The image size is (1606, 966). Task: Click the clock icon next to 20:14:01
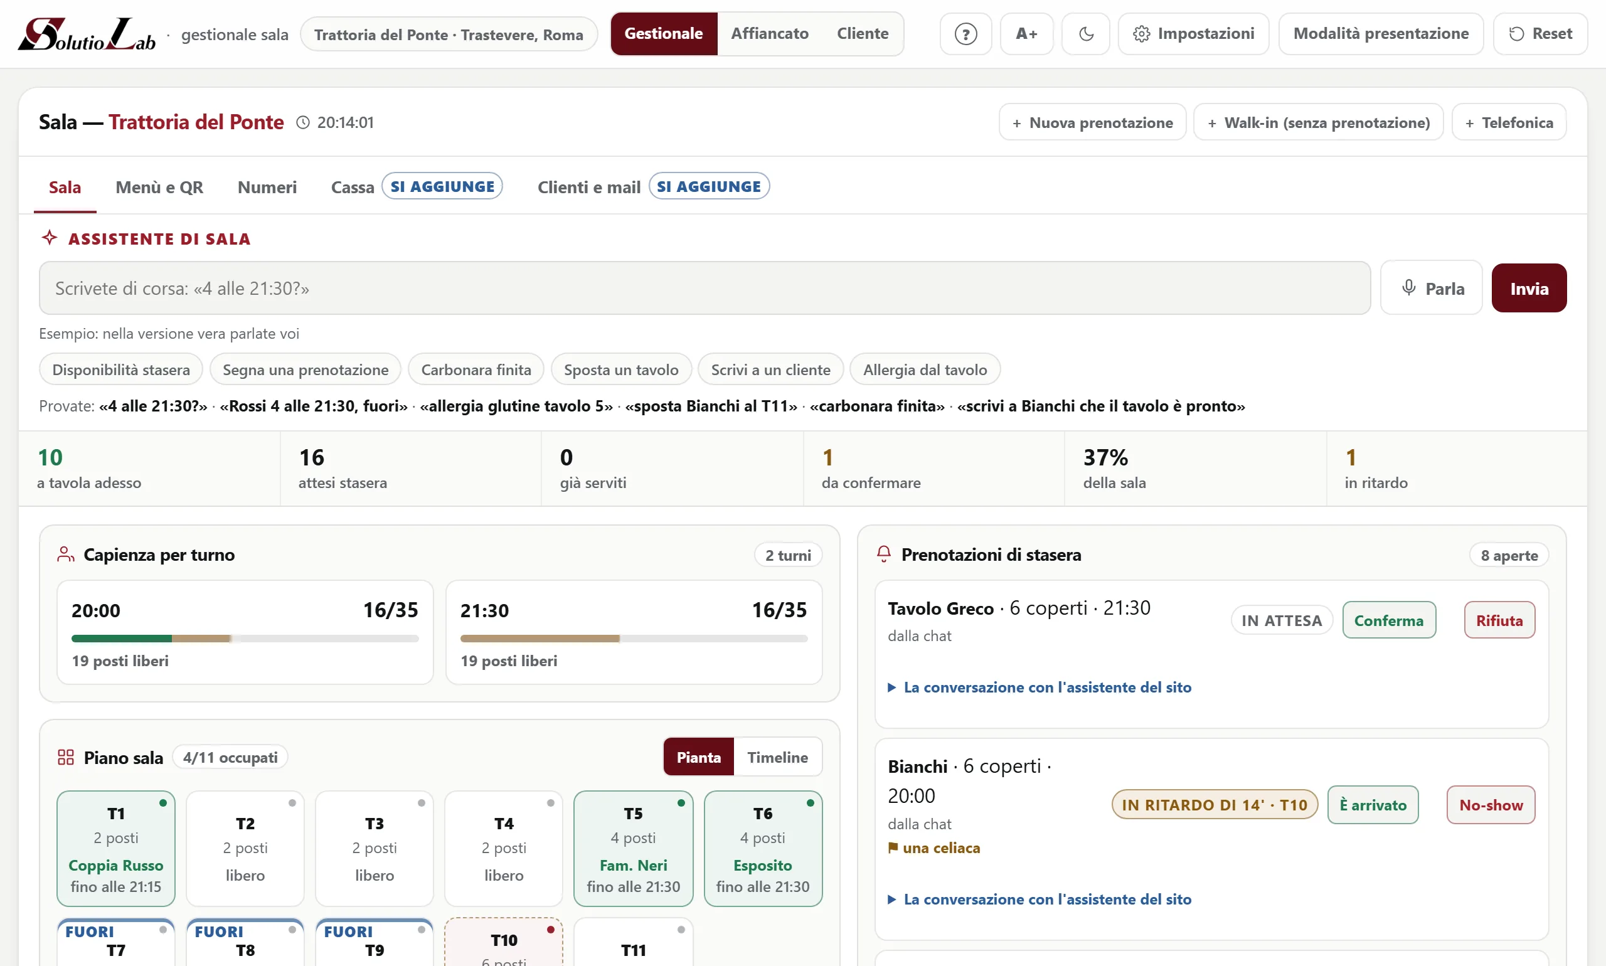point(303,122)
